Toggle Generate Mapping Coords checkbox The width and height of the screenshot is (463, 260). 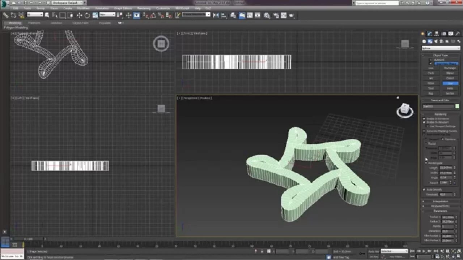424,131
